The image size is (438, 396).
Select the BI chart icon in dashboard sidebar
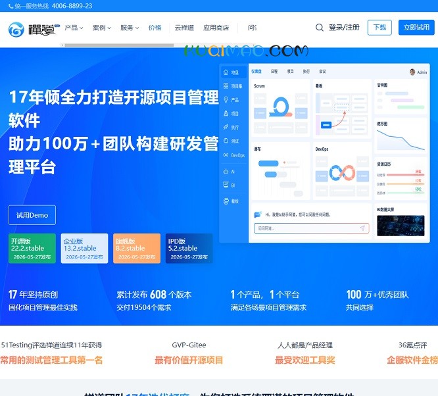point(226,185)
